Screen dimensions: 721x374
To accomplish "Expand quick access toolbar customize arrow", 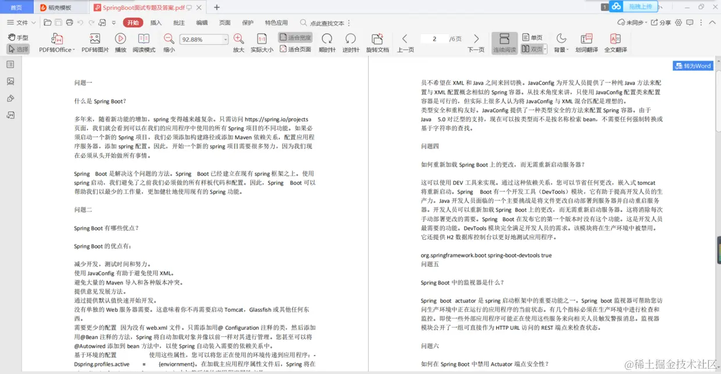I will pyautogui.click(x=114, y=23).
